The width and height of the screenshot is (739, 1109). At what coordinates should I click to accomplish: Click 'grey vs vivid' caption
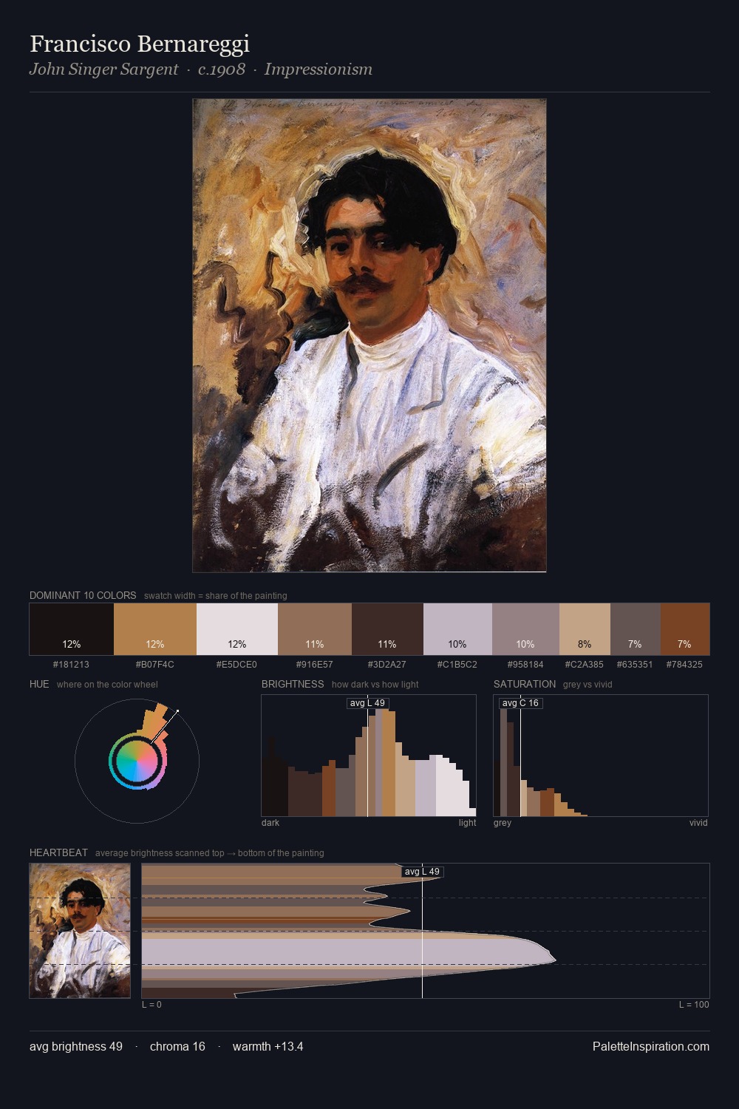click(588, 684)
